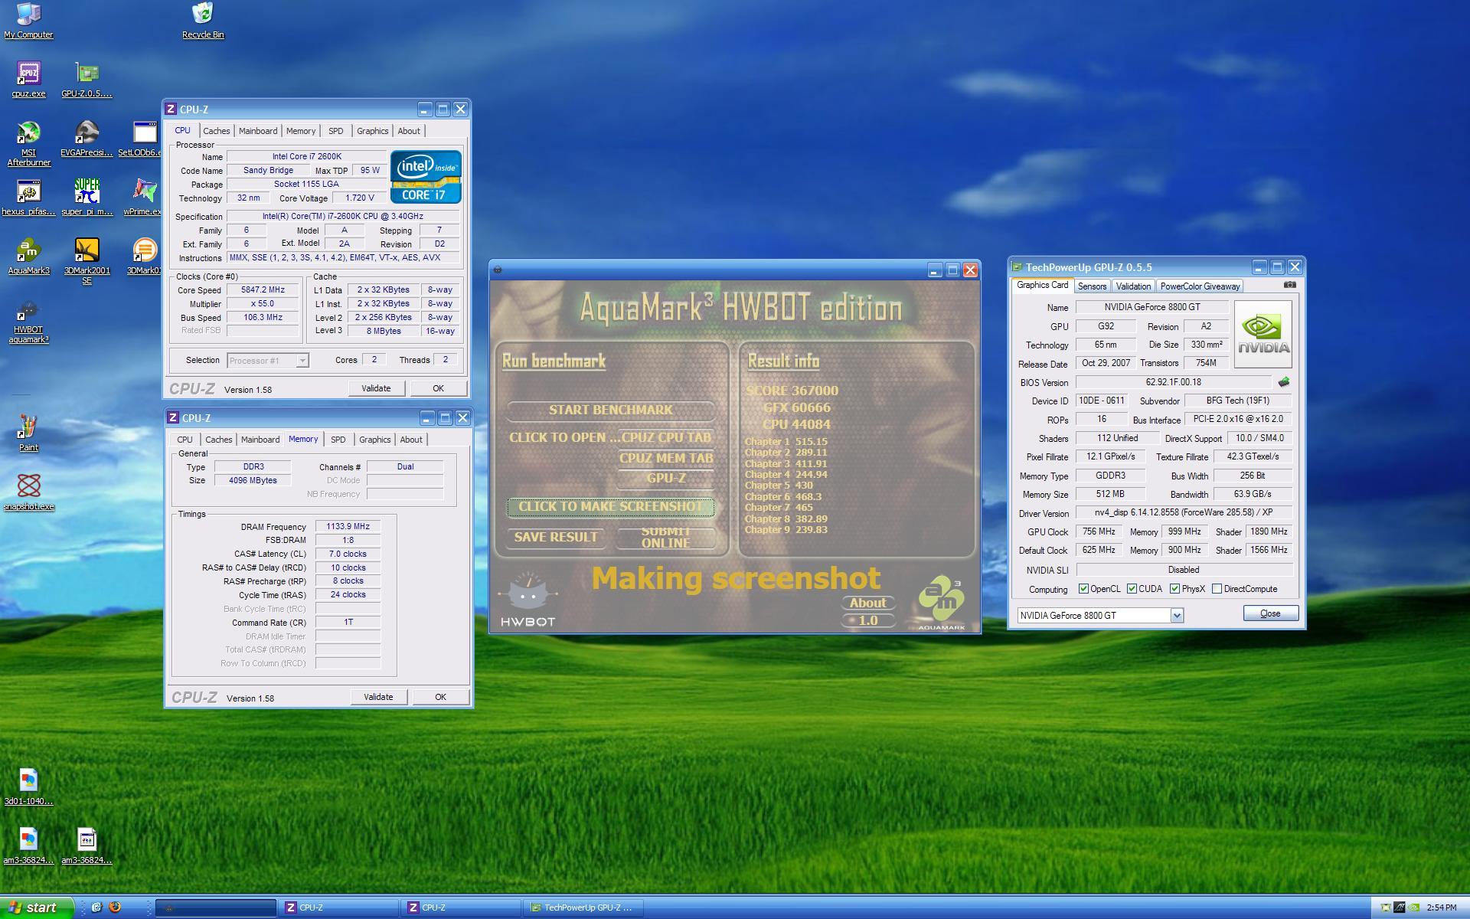Open the Recycle Bin icon
This screenshot has height=919, width=1470.
[x=203, y=21]
